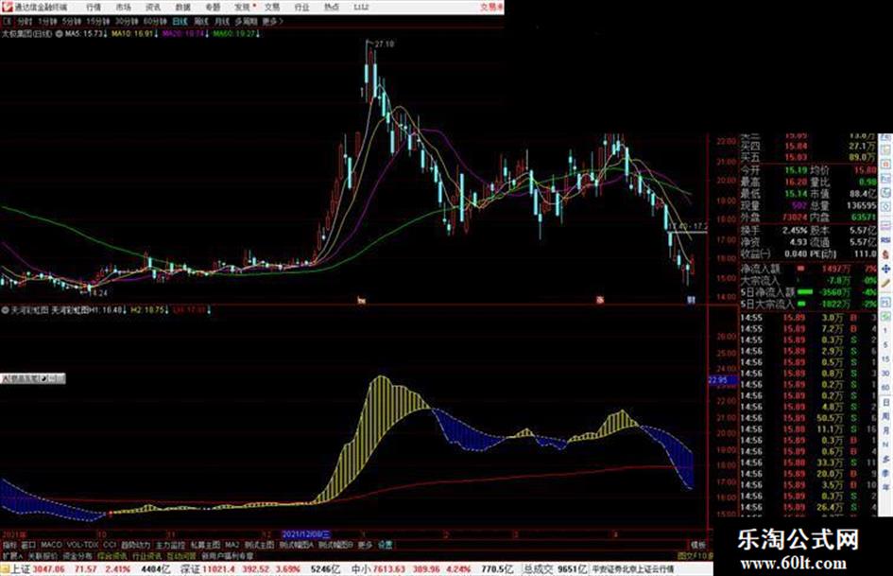Click the 2021/12/08 date marker on the timeline
The width and height of the screenshot is (893, 576).
click(306, 535)
